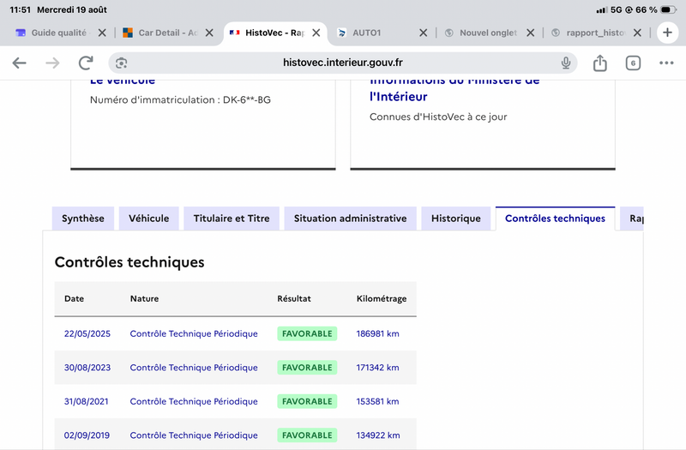Switch to the AUTO1 browser tab

point(367,33)
